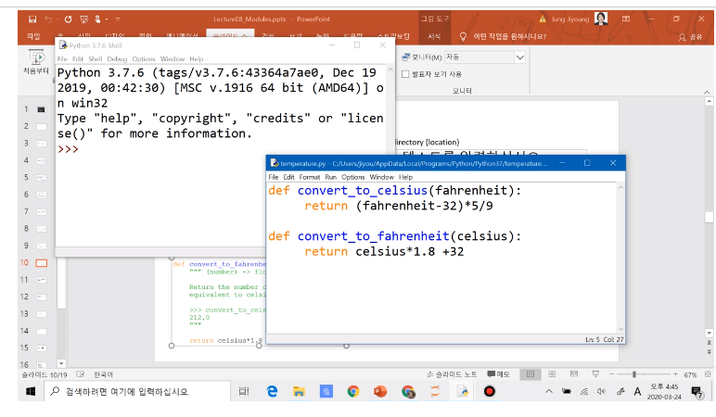The height and width of the screenshot is (417, 716).
Task: Fit slide to current window icon
Action: [x=708, y=374]
